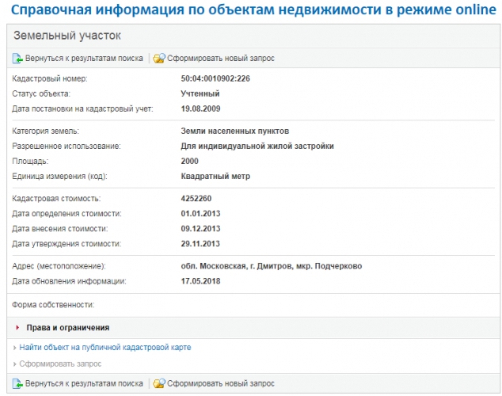Image resolution: width=502 pixels, height=396 pixels.
Task: Open bottom 'Вернуться к результатам поиска' link
Action: [84, 383]
